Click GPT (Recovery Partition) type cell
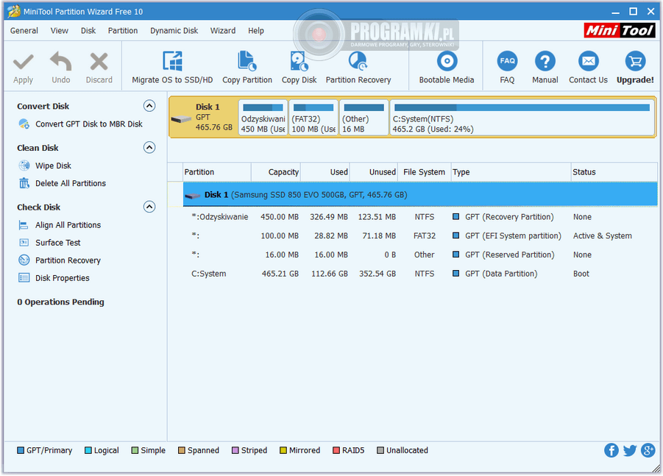The height and width of the screenshot is (476, 663). (x=509, y=217)
